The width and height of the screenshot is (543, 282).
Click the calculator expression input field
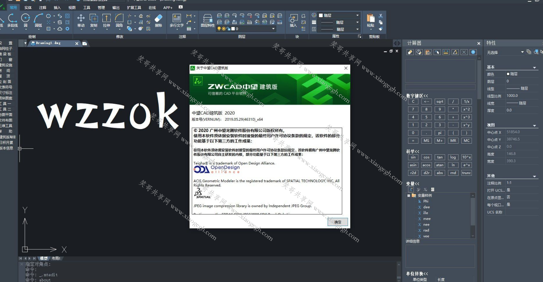click(440, 87)
